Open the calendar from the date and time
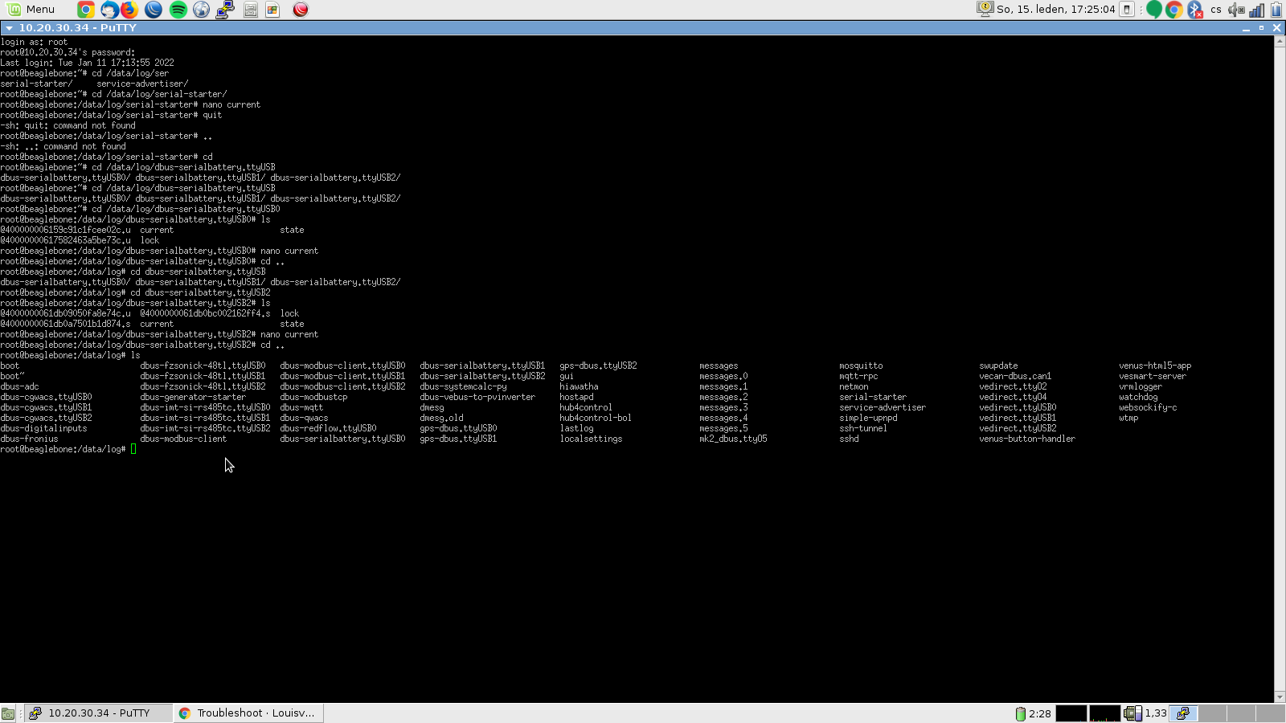 [x=1056, y=9]
